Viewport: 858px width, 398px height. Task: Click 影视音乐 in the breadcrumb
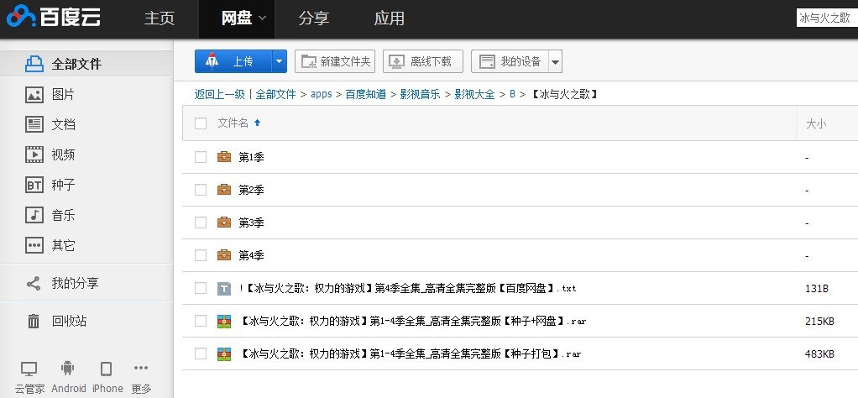pyautogui.click(x=420, y=94)
